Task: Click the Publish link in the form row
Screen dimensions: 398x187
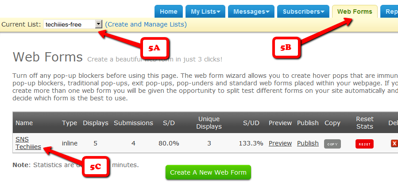Action: tap(308, 143)
